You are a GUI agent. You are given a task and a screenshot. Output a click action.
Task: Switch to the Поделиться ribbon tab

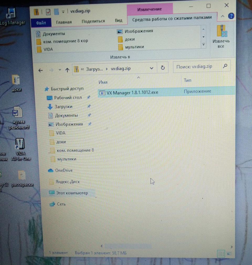93,21
